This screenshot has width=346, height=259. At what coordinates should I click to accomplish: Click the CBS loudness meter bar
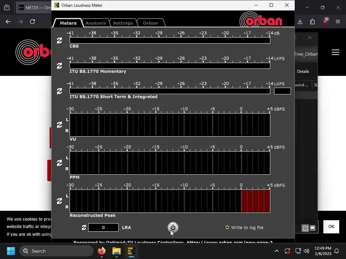170,40
